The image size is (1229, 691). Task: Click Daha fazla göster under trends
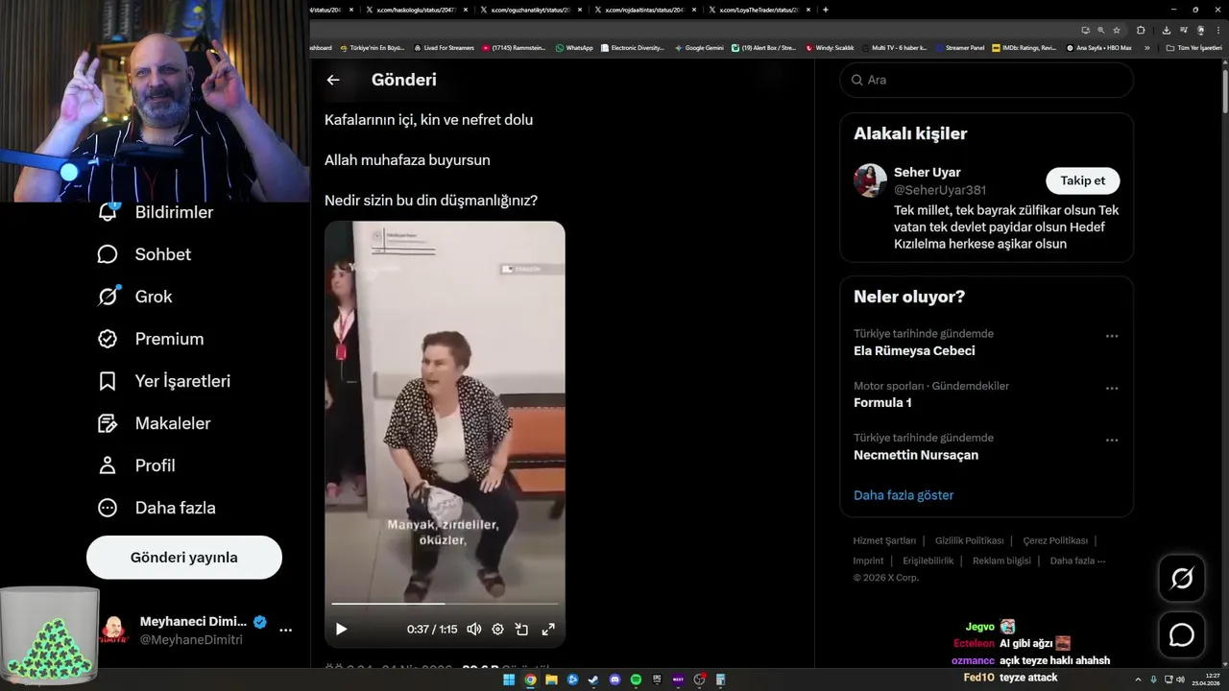click(x=904, y=495)
